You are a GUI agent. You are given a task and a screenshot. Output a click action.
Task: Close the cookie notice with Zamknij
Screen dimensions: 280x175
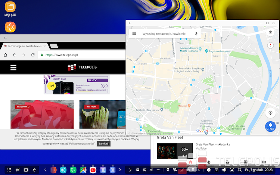click(x=103, y=144)
